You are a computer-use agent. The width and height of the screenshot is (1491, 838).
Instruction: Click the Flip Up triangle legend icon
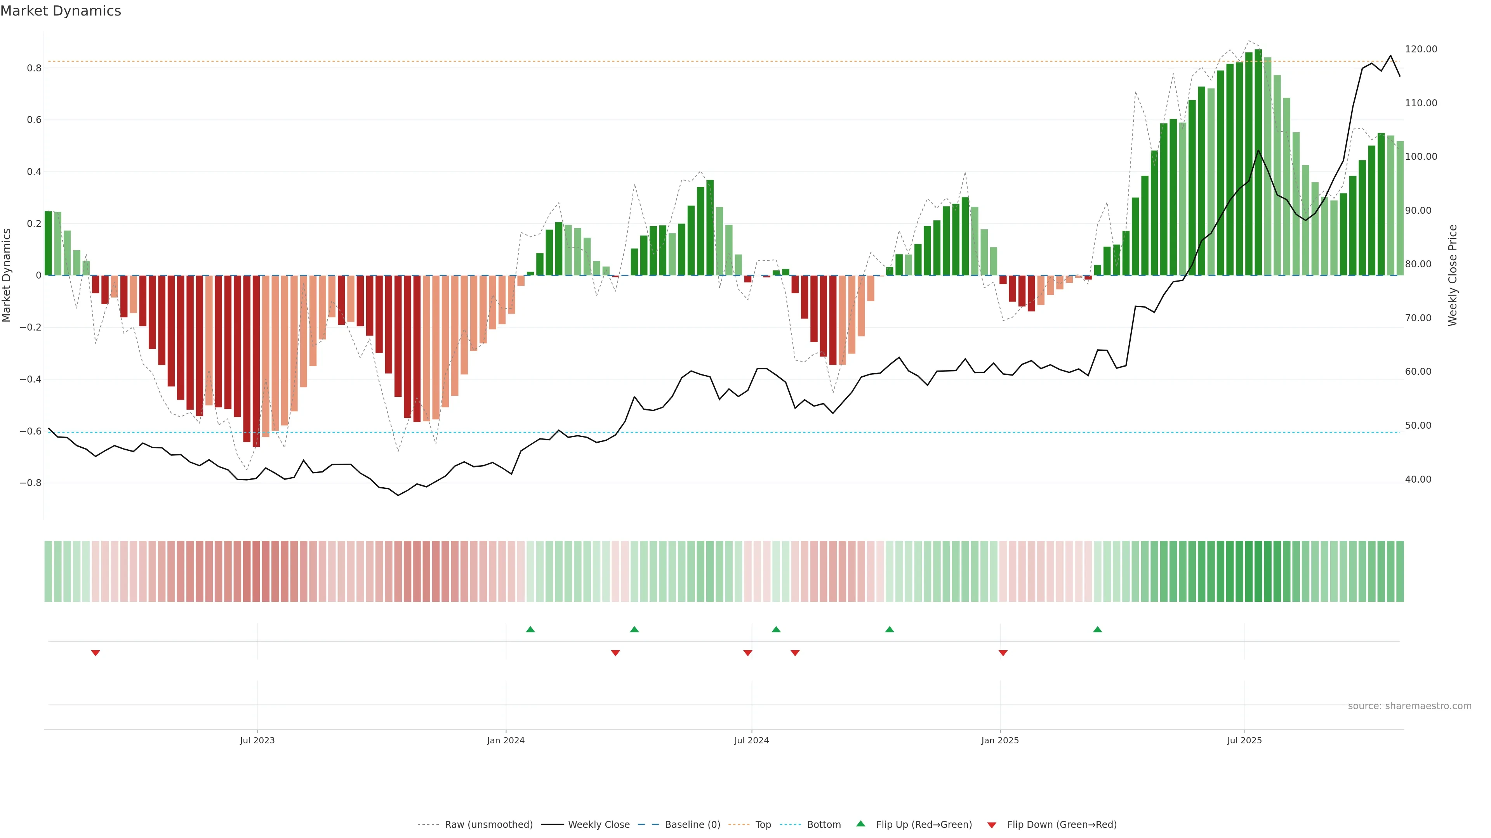tap(861, 824)
